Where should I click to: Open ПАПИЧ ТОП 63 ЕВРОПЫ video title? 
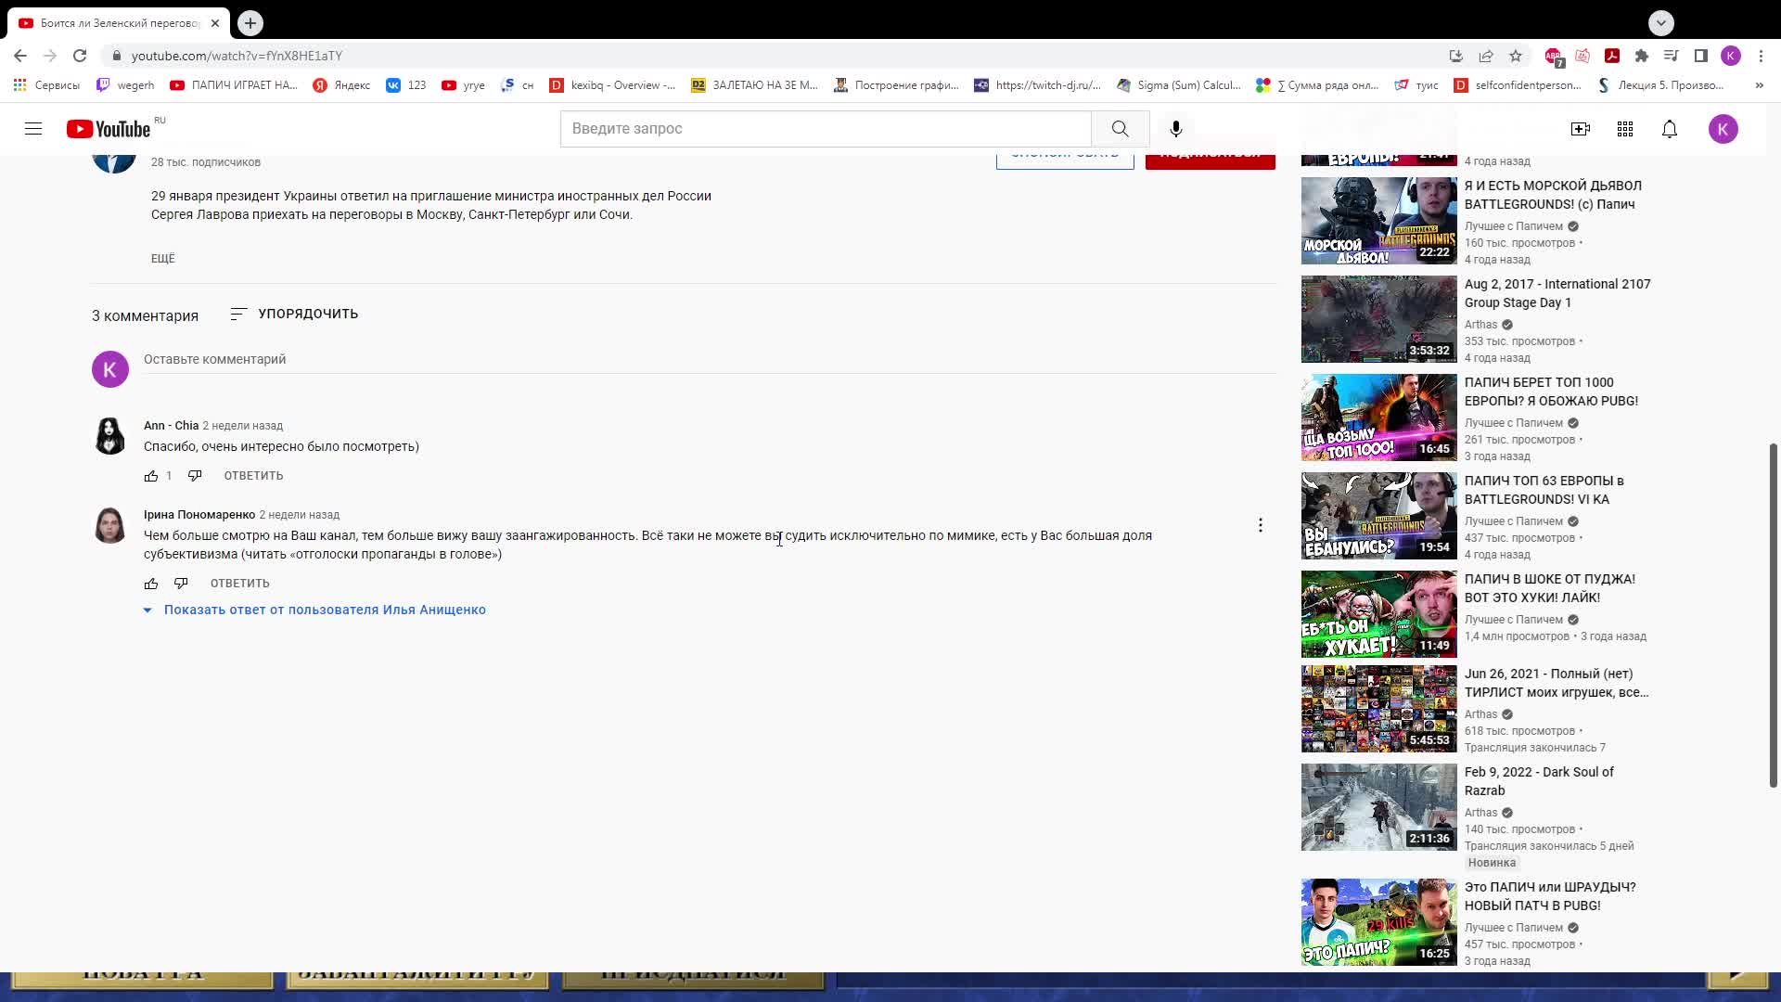click(1544, 490)
